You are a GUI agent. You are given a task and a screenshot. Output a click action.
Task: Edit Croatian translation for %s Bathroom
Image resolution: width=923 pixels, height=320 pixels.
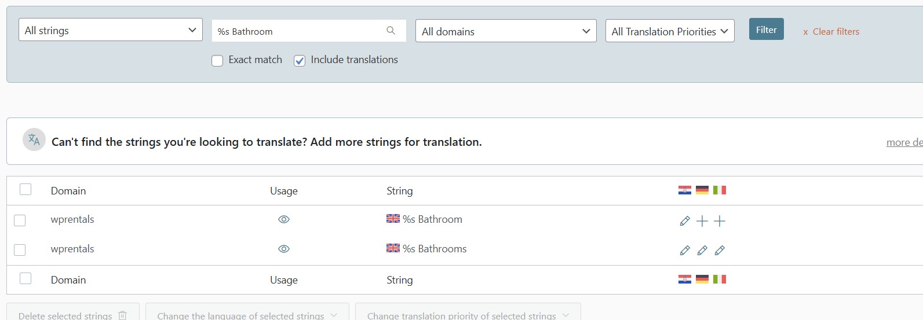tap(685, 221)
